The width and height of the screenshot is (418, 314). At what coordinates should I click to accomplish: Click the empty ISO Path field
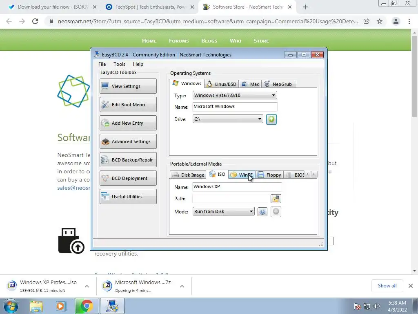tap(230, 198)
